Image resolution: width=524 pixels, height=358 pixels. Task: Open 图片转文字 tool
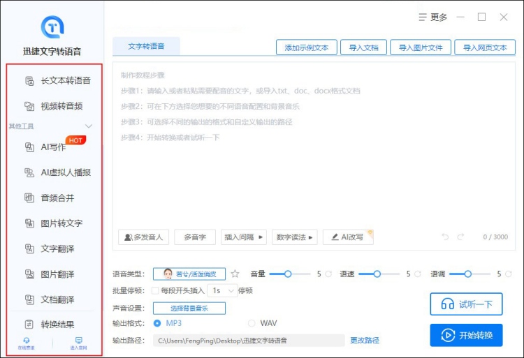point(54,223)
